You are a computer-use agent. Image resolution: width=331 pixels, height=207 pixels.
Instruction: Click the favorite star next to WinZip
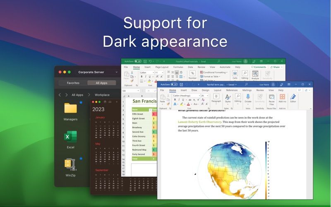[81, 159]
